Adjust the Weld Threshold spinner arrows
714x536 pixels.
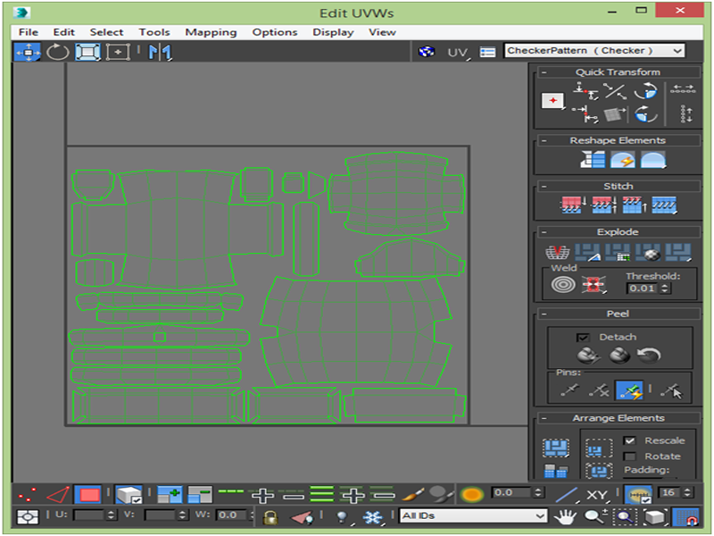pyautogui.click(x=665, y=288)
